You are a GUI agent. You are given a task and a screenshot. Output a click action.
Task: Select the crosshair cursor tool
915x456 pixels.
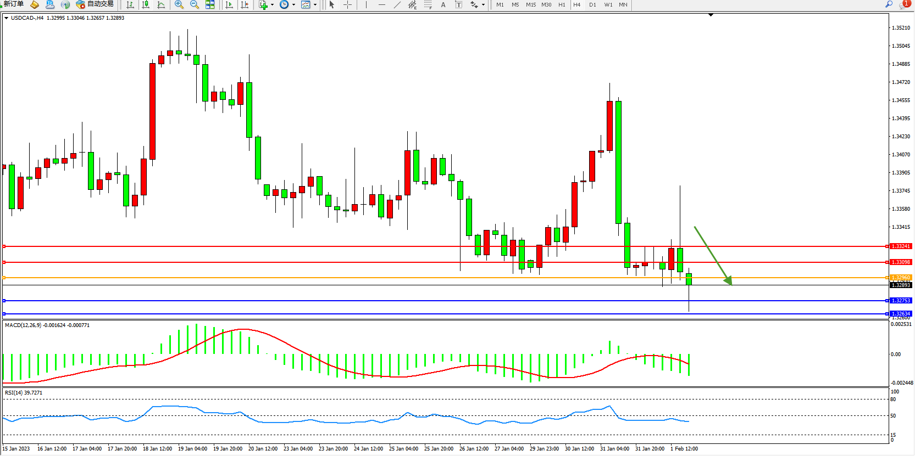[x=347, y=5]
